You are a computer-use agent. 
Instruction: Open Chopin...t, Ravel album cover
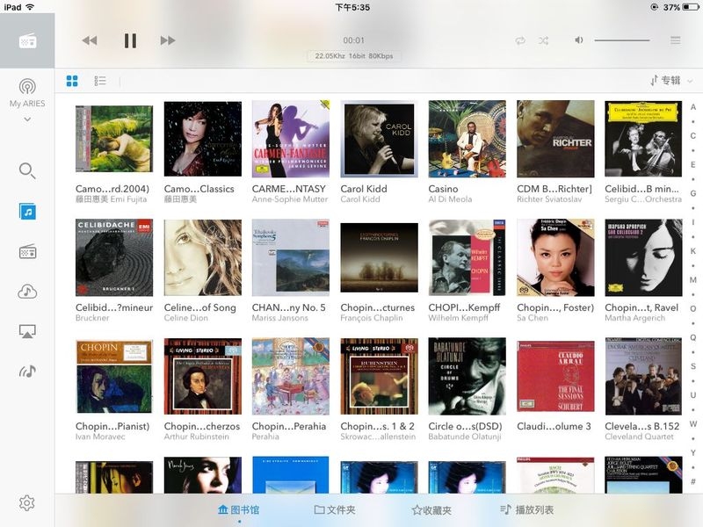[x=643, y=257]
